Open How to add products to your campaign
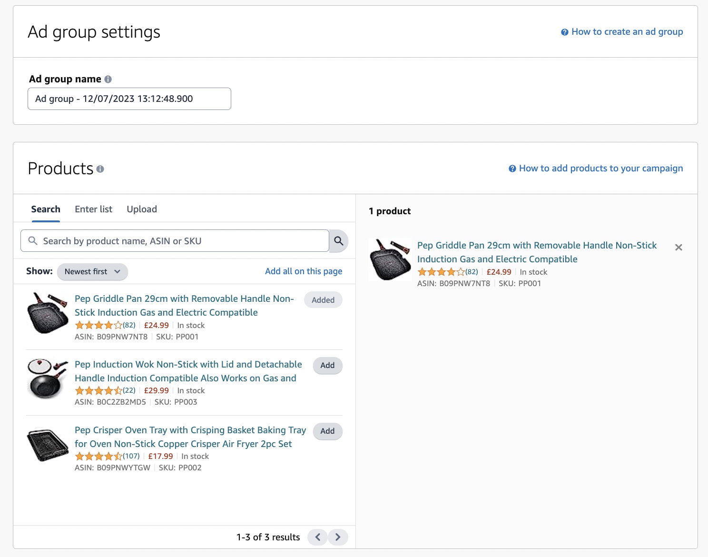Image resolution: width=708 pixels, height=557 pixels. (601, 168)
